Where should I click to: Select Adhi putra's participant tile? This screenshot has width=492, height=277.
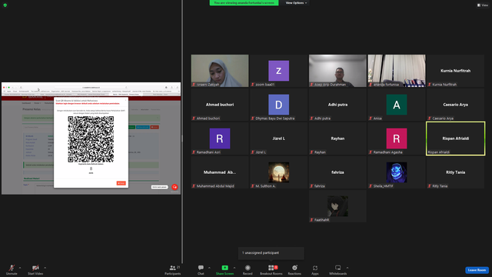coord(337,105)
